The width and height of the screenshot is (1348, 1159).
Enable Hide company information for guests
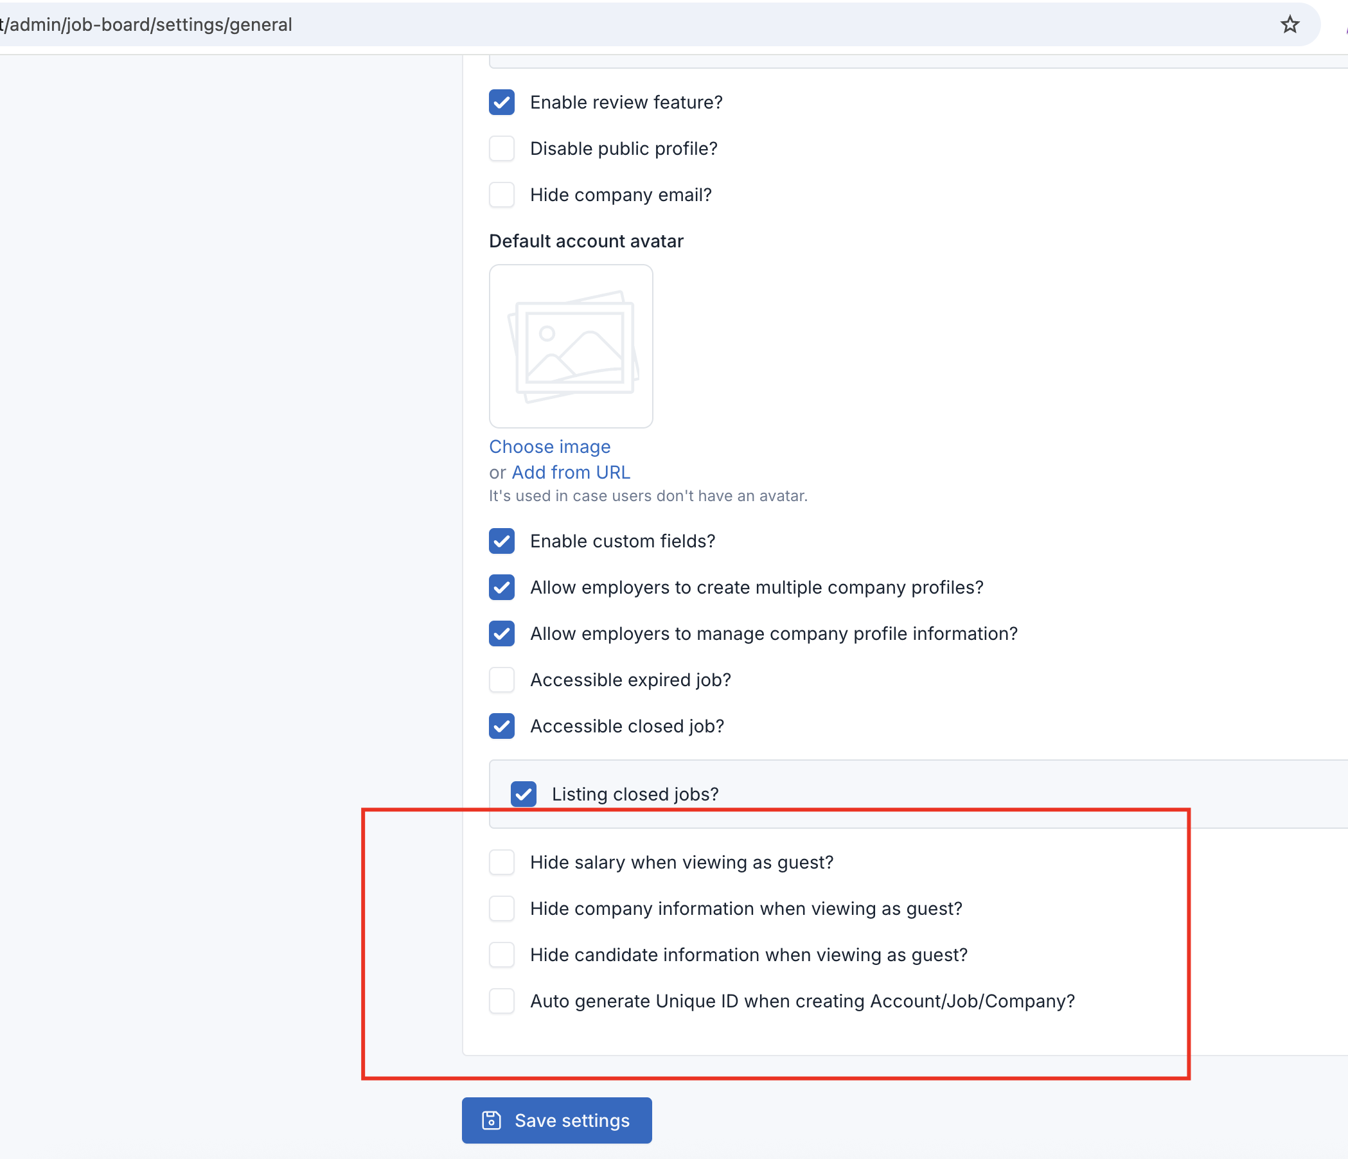click(502, 908)
